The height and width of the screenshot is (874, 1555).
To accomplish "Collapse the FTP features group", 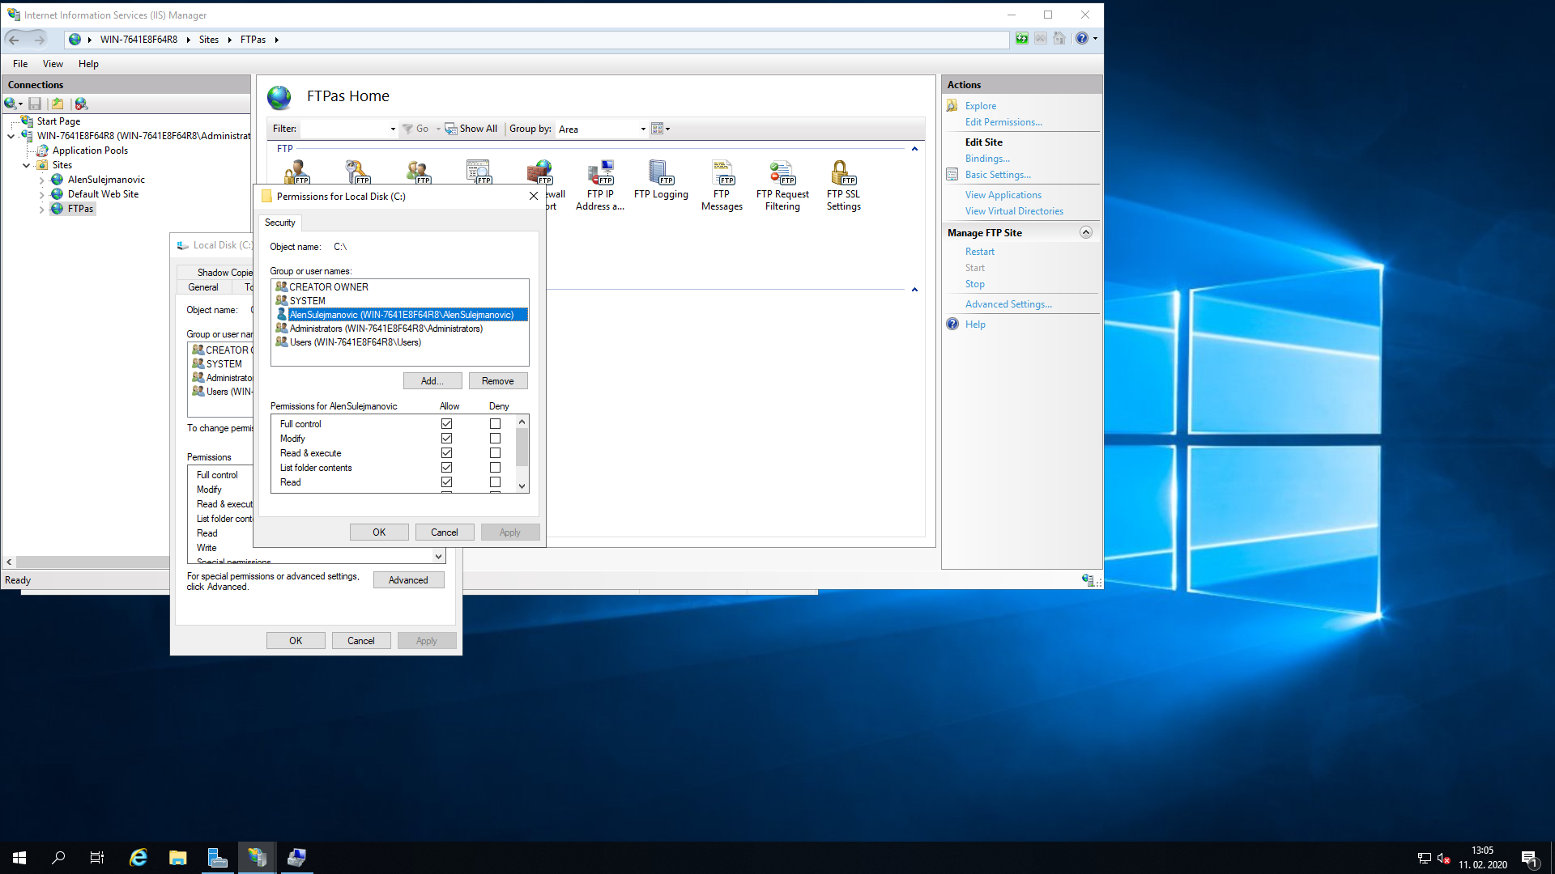I will coord(914,149).
